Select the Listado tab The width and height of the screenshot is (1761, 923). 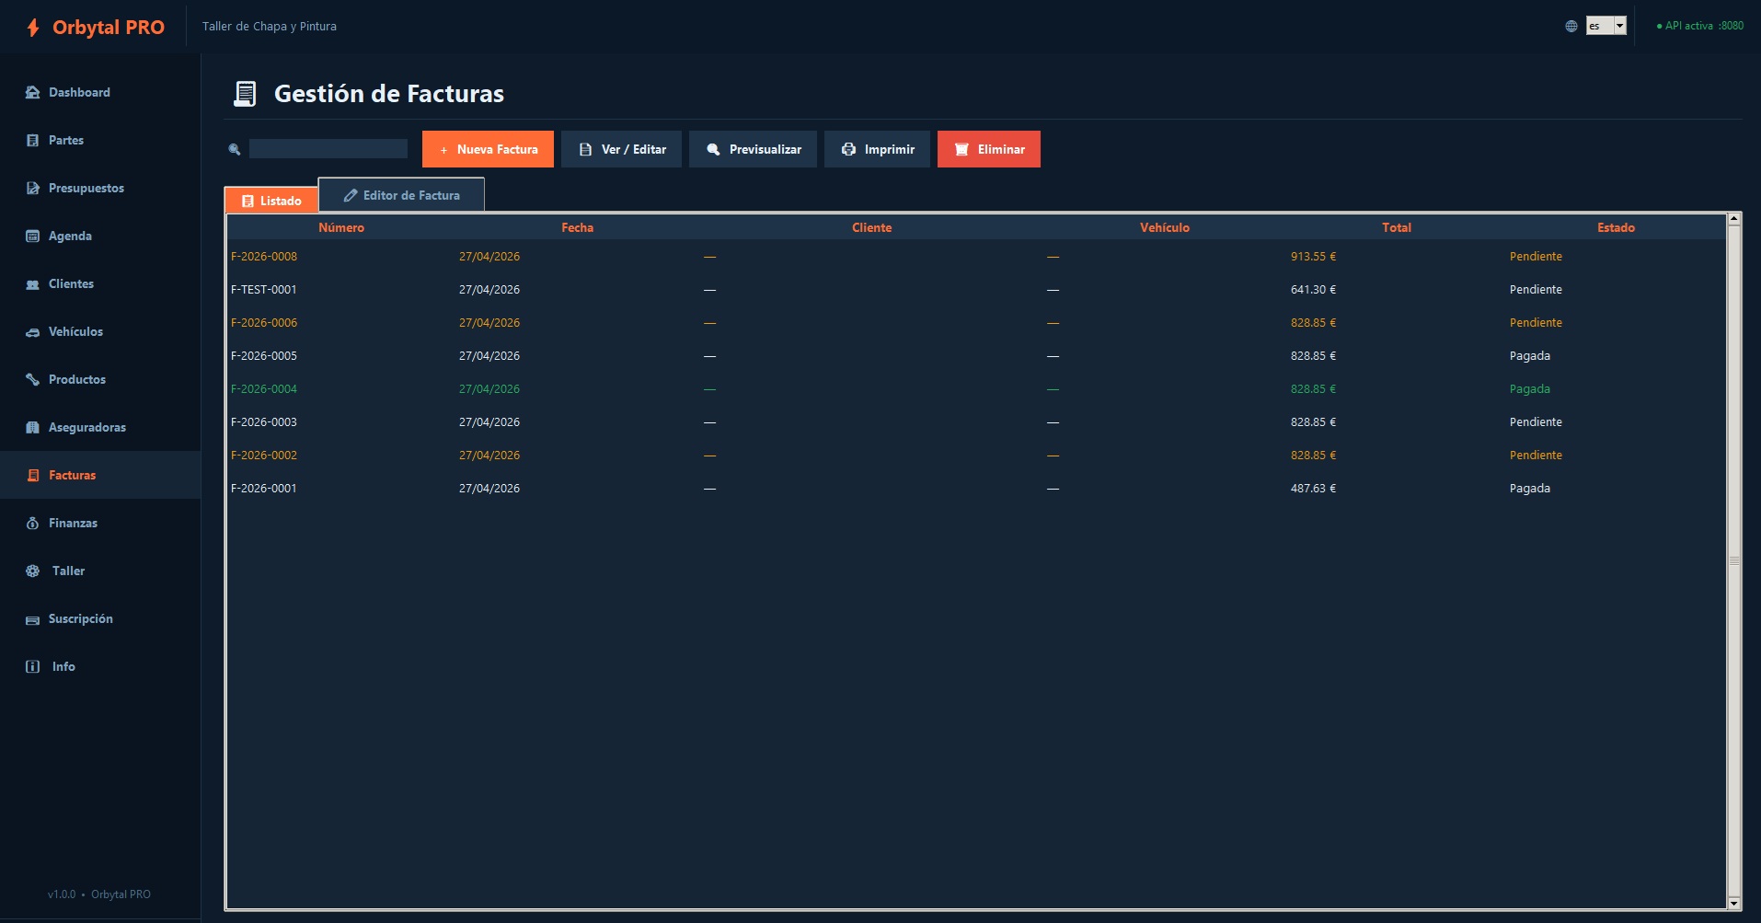tap(271, 201)
